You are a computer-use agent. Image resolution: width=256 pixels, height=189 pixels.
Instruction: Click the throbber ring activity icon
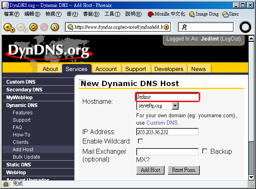(245, 27)
